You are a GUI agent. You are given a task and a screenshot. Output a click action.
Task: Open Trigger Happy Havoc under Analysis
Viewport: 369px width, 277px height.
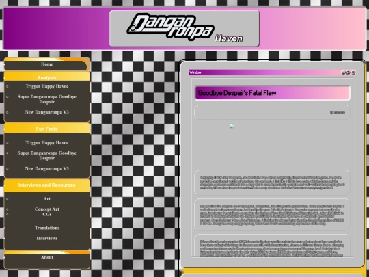click(x=47, y=86)
